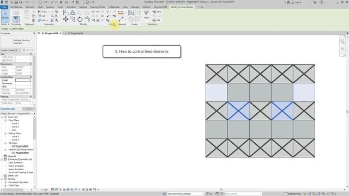The height and width of the screenshot is (196, 349).
Task: Click the Save selection icon
Action: 157,11
